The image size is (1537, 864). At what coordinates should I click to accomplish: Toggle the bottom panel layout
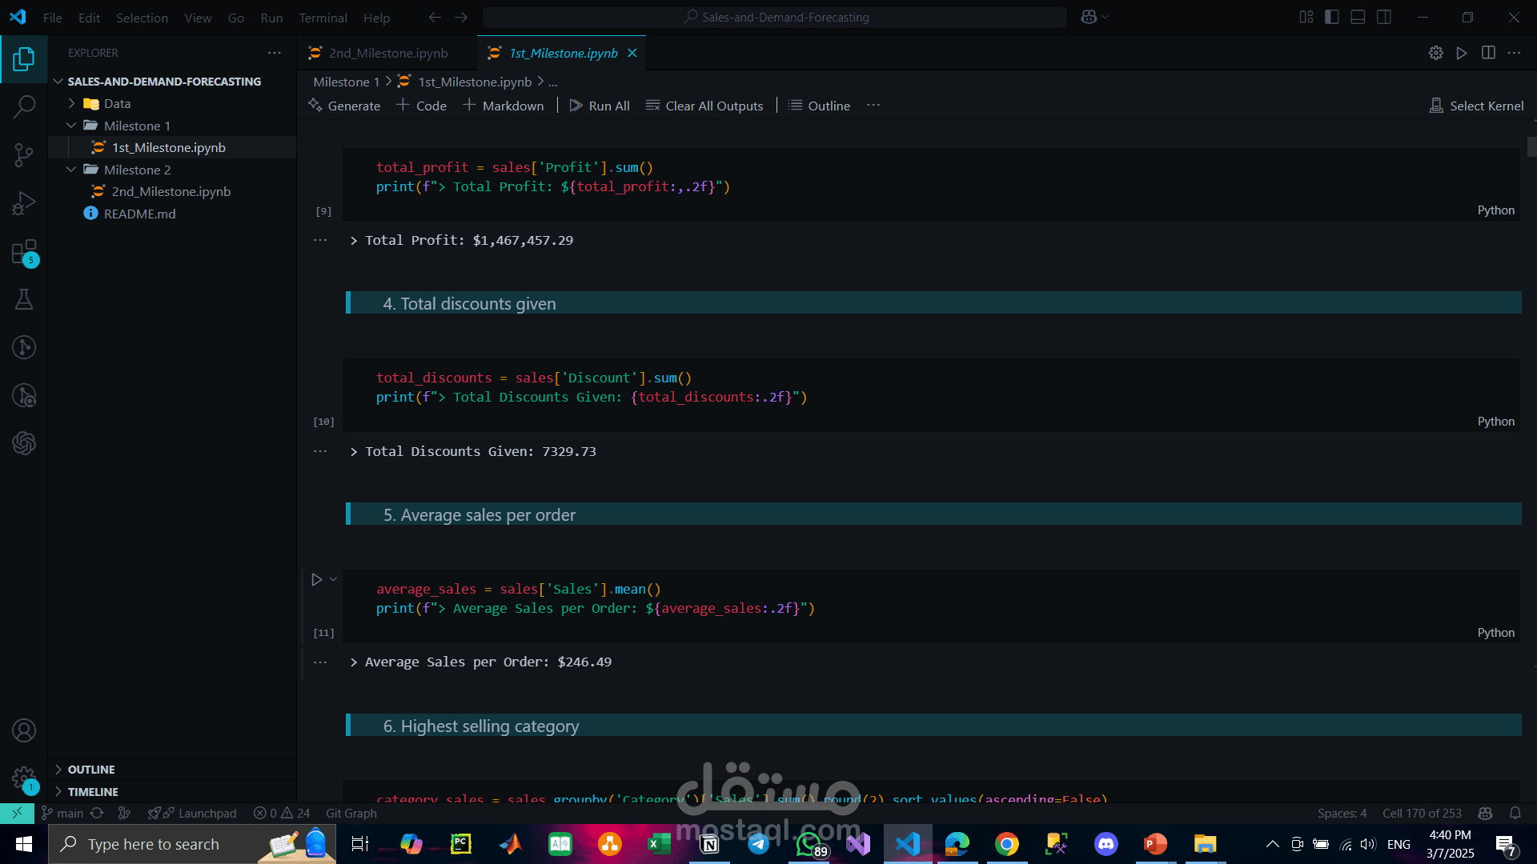pyautogui.click(x=1358, y=17)
